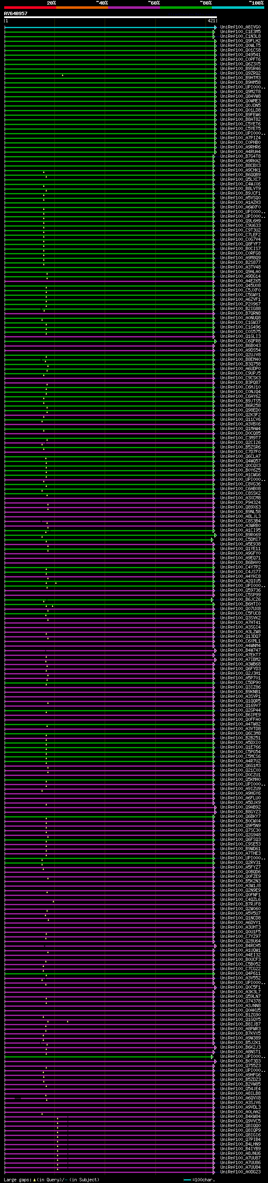Open the UniRef100_C1E3M5 hit label
Screen dimensions: 268x1183
click(240, 32)
